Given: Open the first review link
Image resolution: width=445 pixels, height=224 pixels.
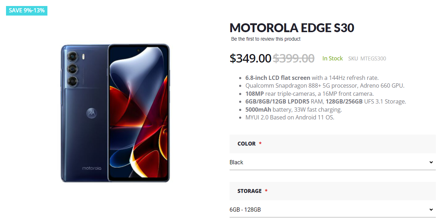Looking at the screenshot, I should pyautogui.click(x=266, y=39).
